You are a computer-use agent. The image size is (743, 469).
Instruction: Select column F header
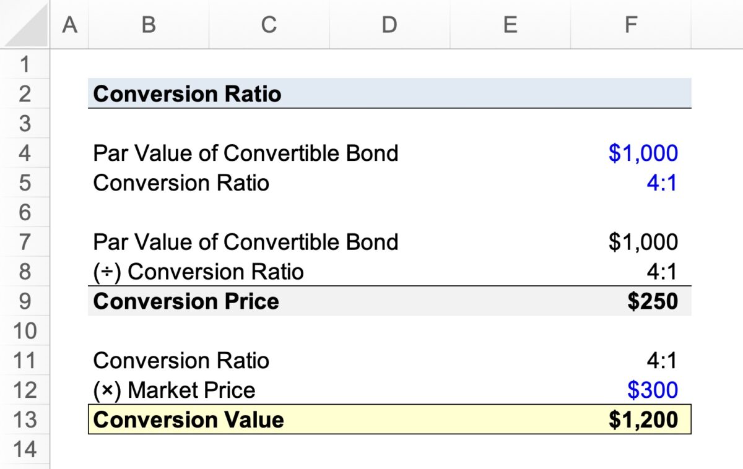(630, 25)
